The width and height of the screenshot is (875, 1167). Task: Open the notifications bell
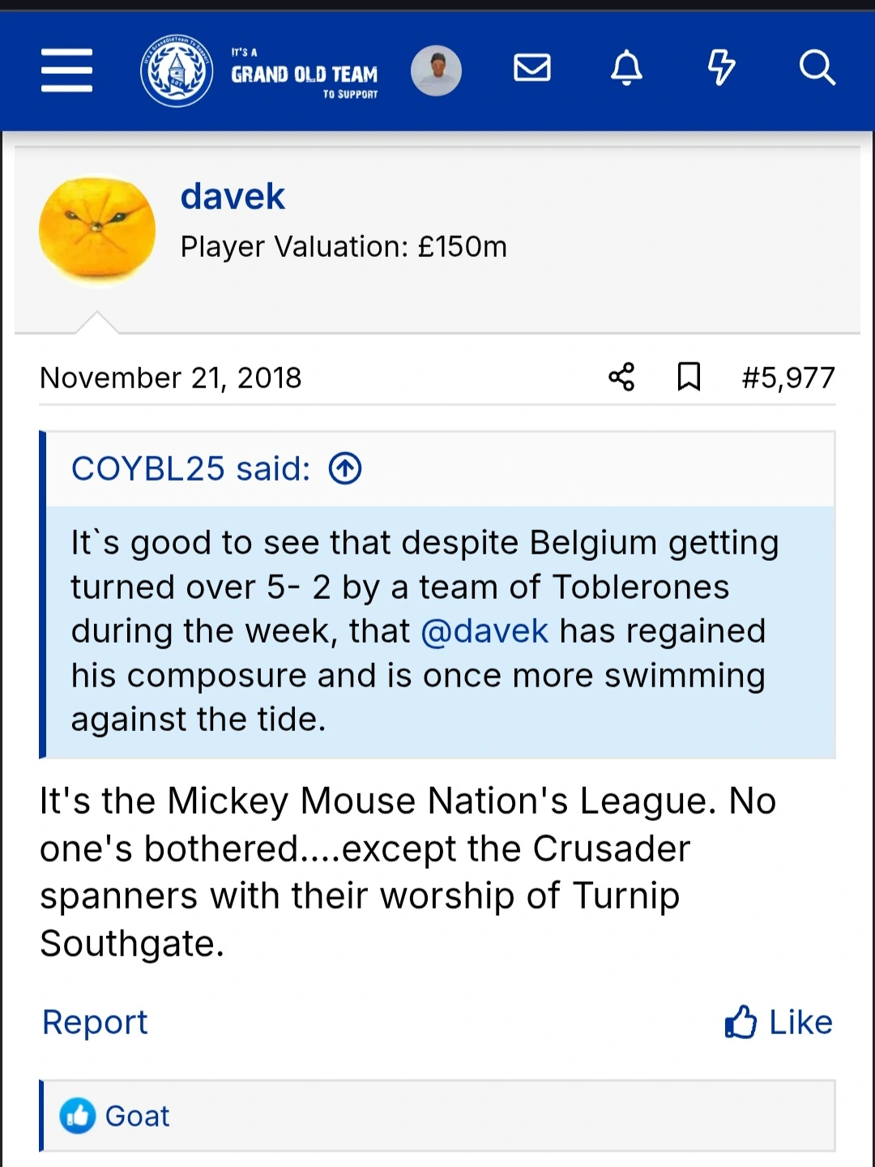tap(626, 68)
